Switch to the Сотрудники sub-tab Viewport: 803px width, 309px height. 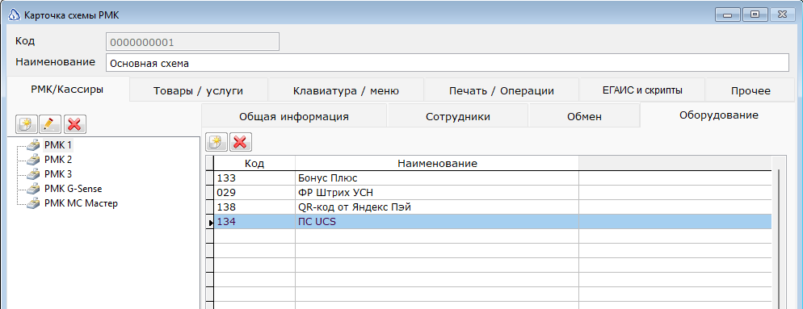[x=458, y=116]
